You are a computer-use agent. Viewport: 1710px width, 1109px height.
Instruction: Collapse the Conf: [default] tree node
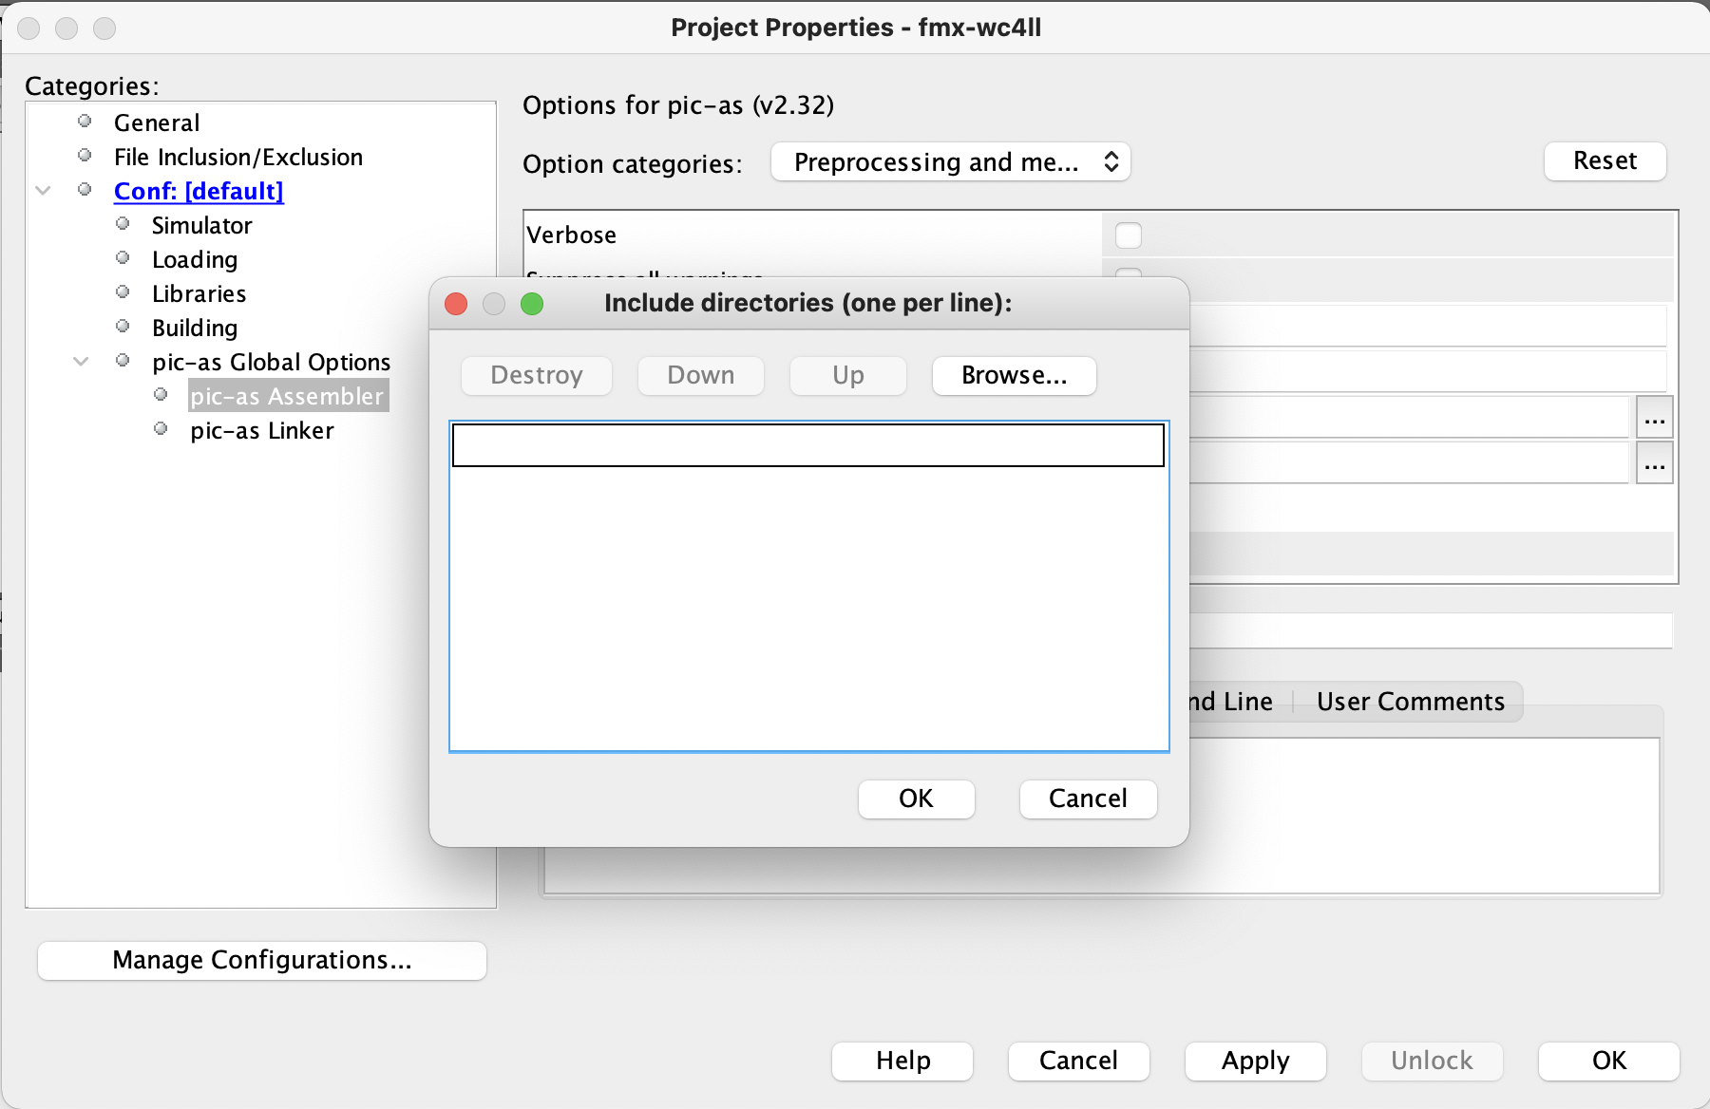(44, 191)
